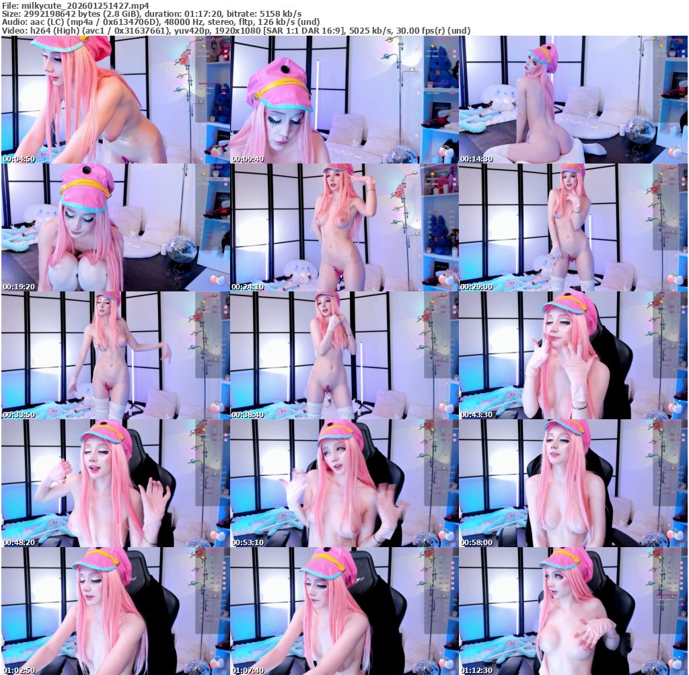This screenshot has width=689, height=675.
Task: Select the frame stamped 00:19:20
Action: pyautogui.click(x=116, y=227)
